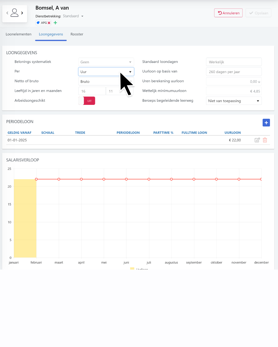Click the Opslaan button

tap(258, 13)
